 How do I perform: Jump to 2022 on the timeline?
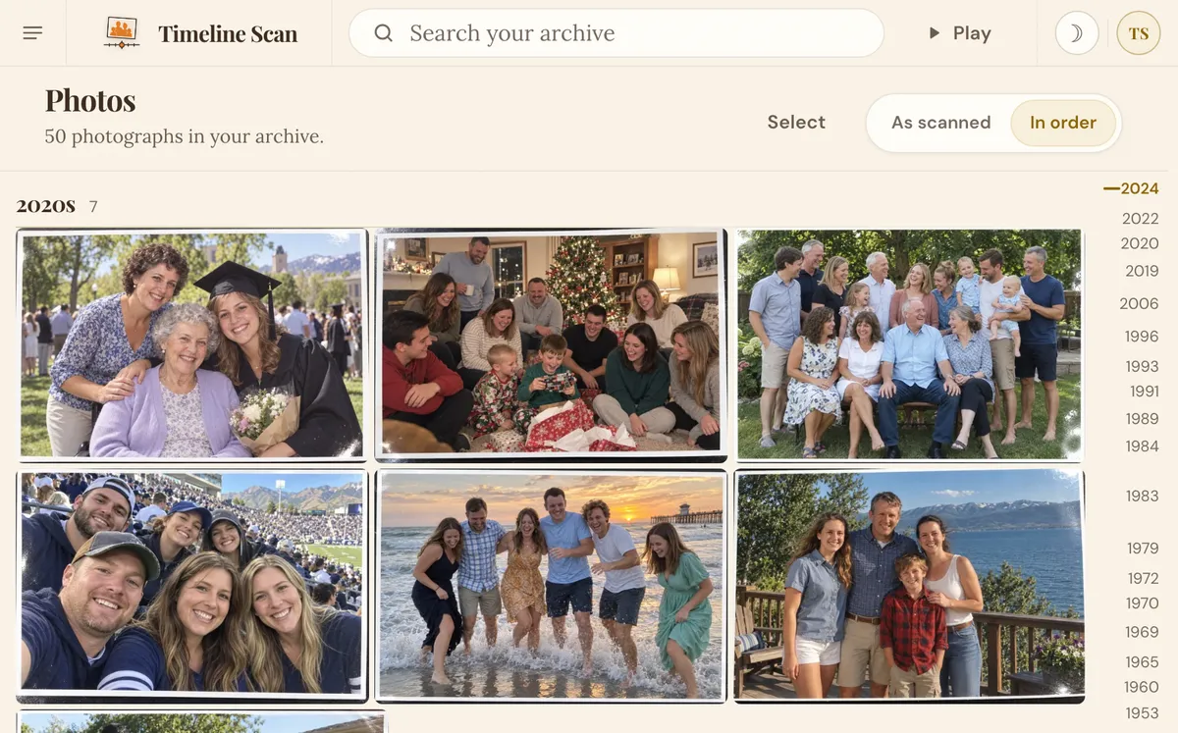pos(1140,219)
